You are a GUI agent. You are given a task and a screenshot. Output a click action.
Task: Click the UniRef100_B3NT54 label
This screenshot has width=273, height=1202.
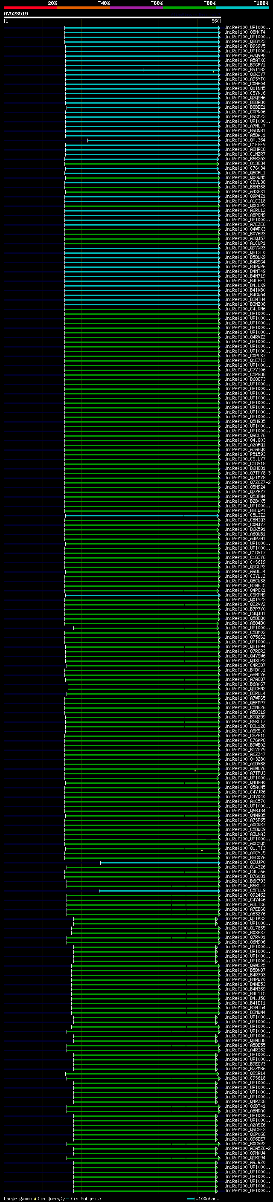pyautogui.click(x=245, y=1008)
